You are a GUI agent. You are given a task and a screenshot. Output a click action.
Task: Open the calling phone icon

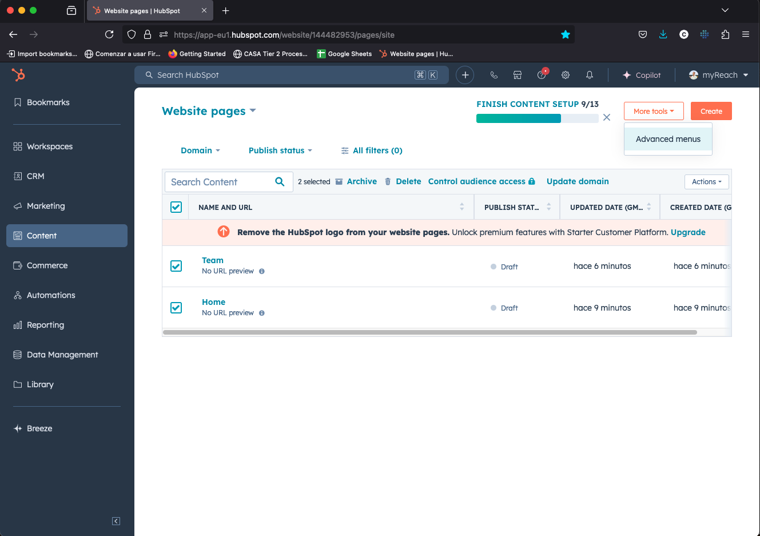(494, 75)
